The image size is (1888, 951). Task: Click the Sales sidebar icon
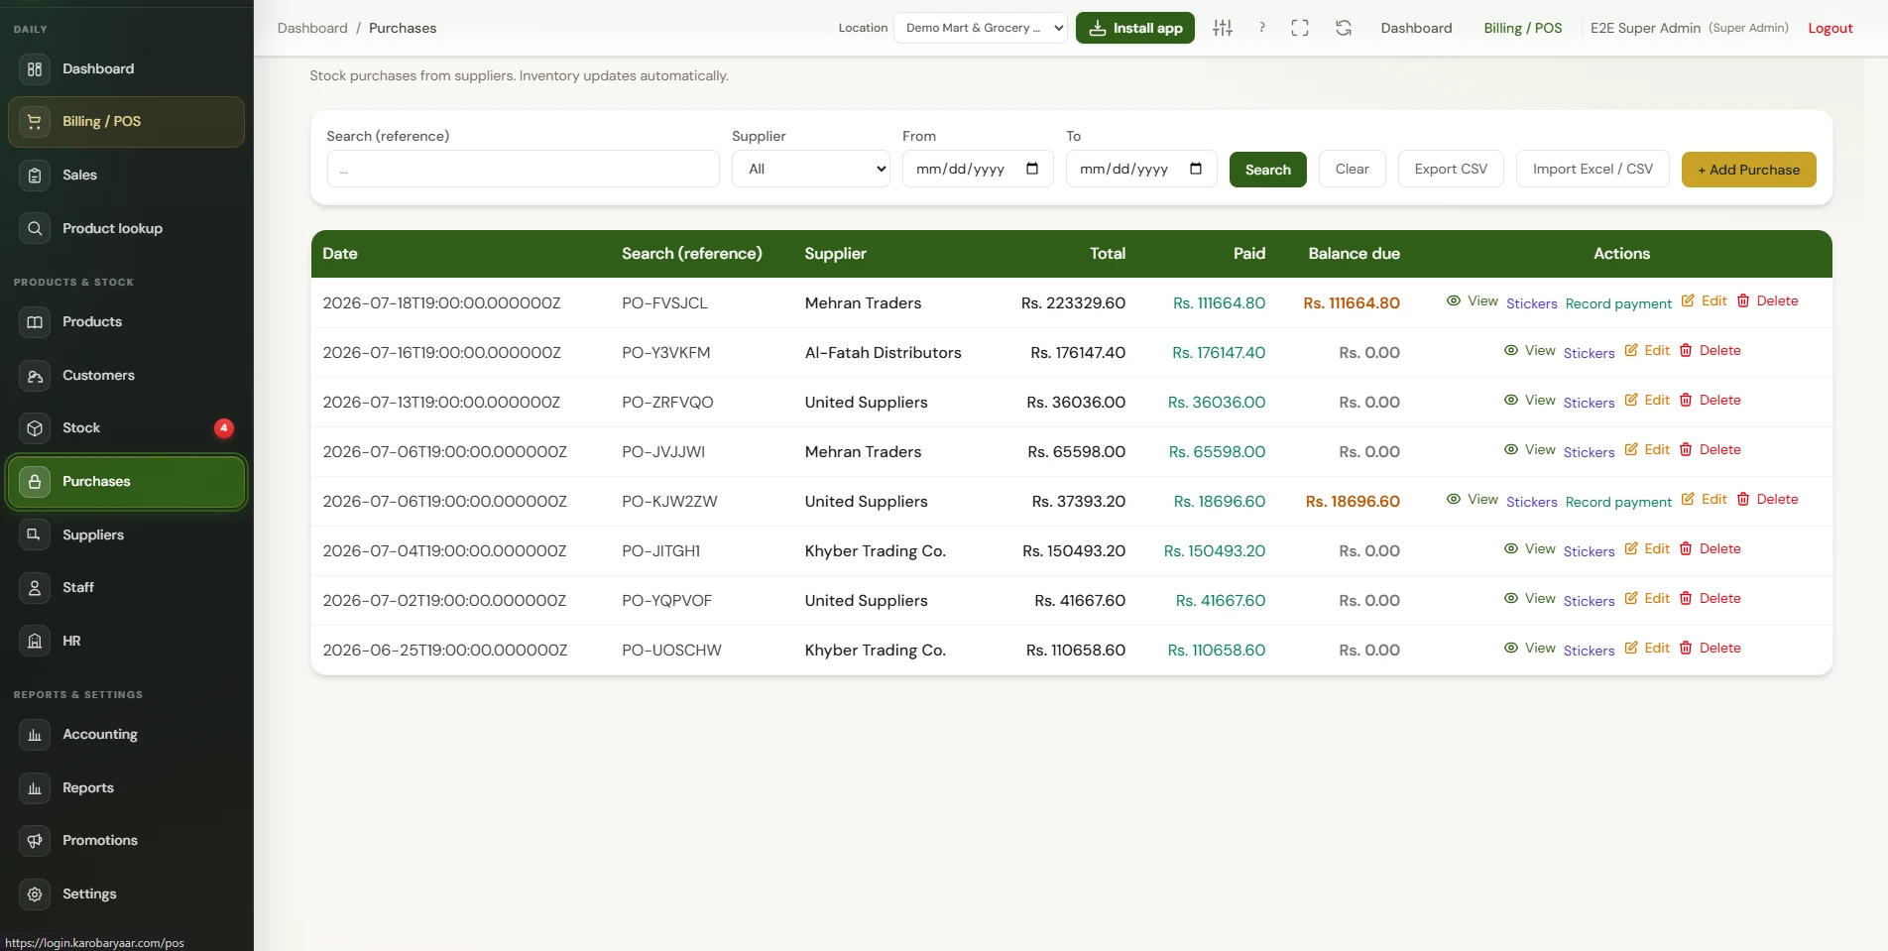(35, 176)
